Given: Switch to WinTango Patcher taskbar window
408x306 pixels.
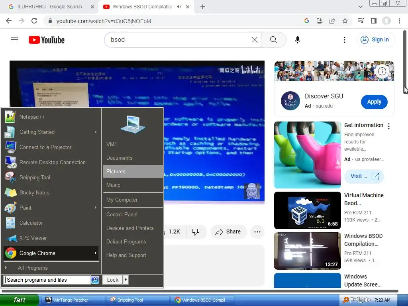Looking at the screenshot, I should 73,300.
